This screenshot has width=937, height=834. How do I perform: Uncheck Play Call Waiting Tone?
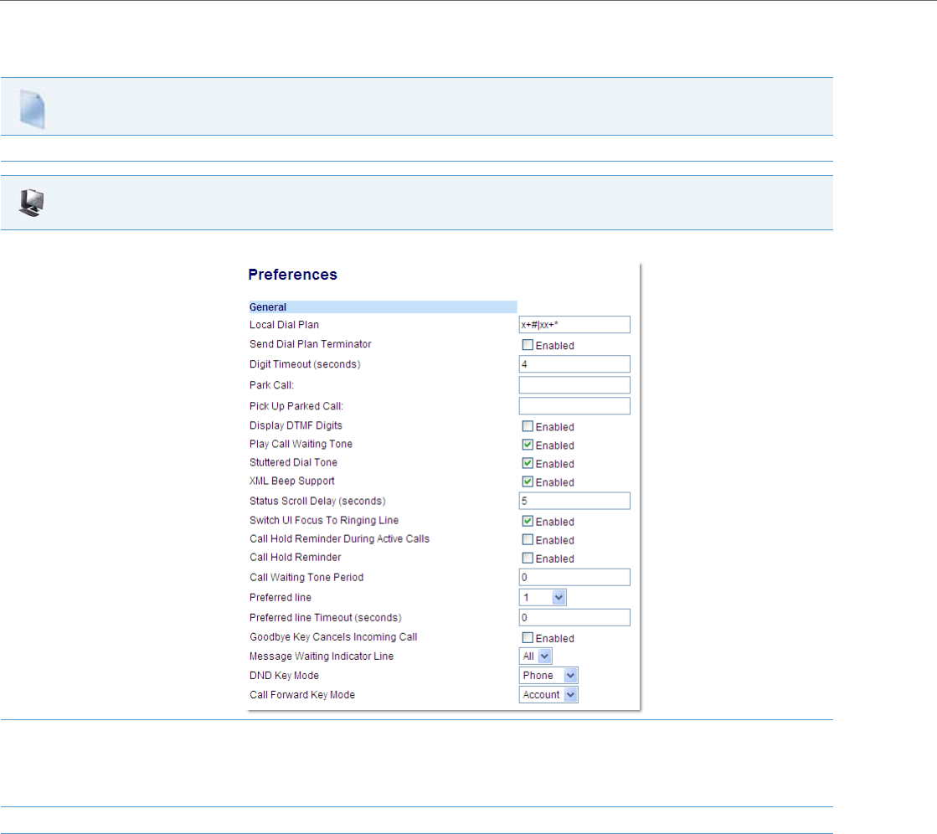tap(528, 445)
